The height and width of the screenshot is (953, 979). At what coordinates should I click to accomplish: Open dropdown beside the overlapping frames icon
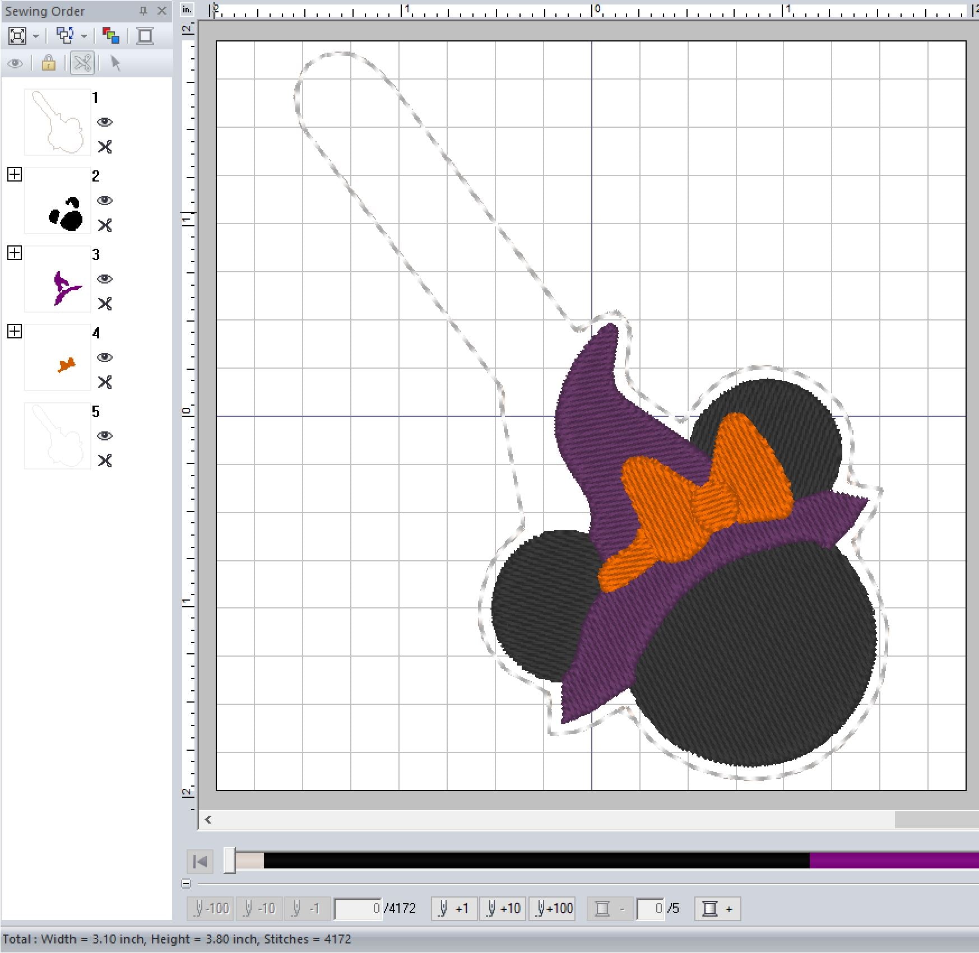pyautogui.click(x=84, y=36)
